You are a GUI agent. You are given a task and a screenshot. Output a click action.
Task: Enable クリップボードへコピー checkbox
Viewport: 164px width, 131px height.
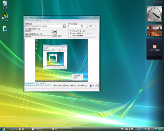coord(71,31)
